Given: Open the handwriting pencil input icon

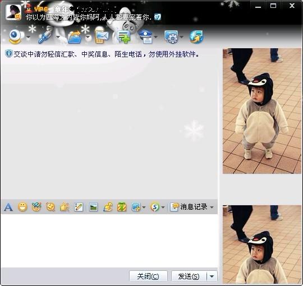Looking at the screenshot, I should (x=79, y=207).
